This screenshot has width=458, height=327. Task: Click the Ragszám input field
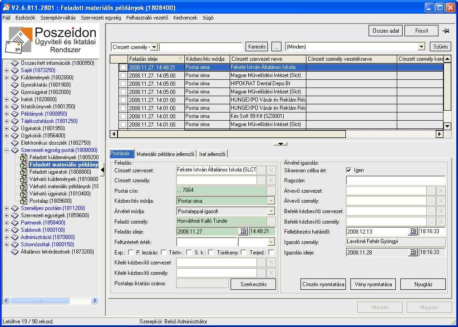pyautogui.click(x=395, y=181)
